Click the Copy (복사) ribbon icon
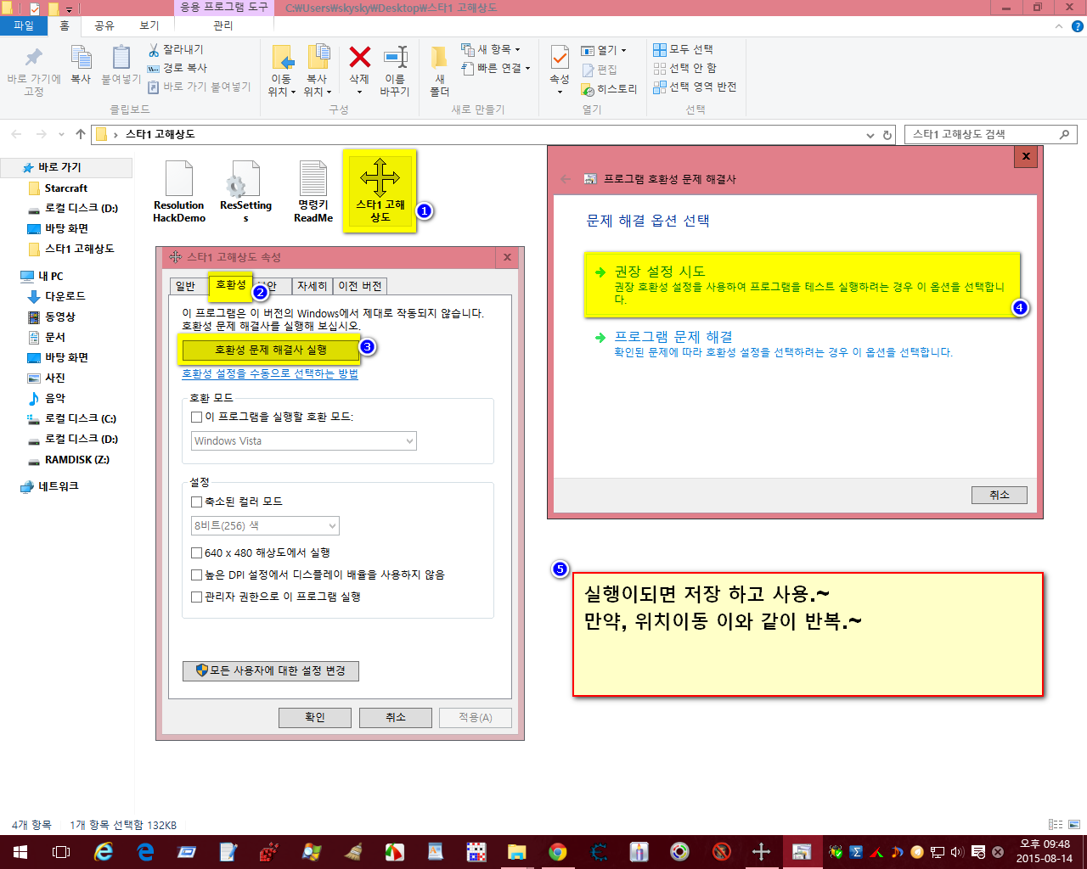Image resolution: width=1087 pixels, height=869 pixels. pyautogui.click(x=81, y=64)
